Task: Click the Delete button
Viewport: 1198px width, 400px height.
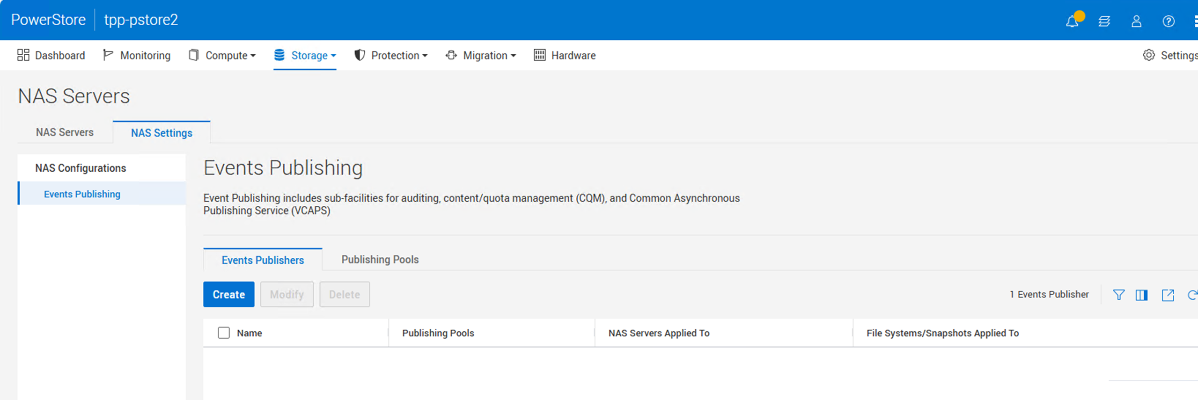Action: [344, 294]
